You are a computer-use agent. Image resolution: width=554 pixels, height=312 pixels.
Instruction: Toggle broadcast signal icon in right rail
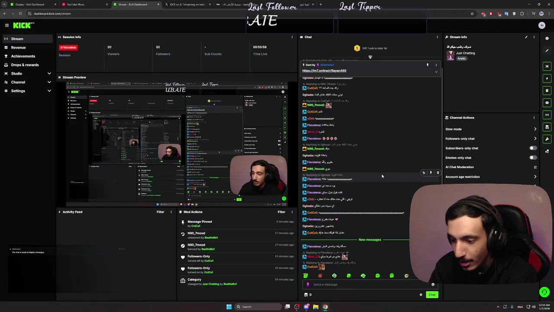(547, 115)
